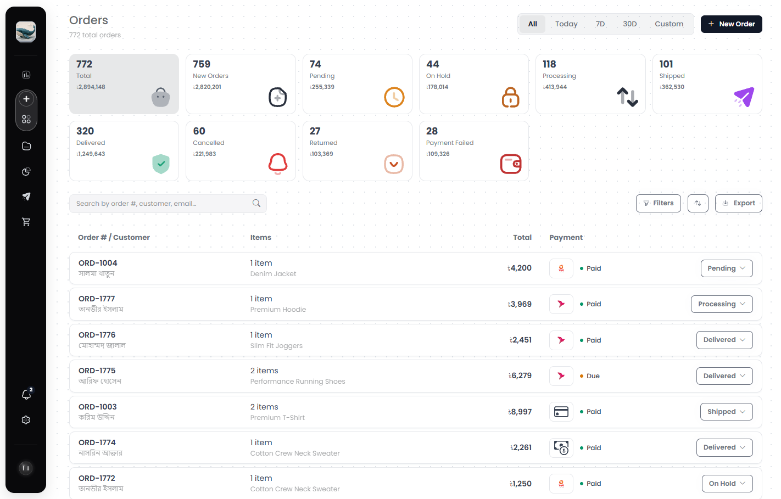Viewport: 781px width, 499px height.
Task: Select the 30D date range
Action: [630, 24]
